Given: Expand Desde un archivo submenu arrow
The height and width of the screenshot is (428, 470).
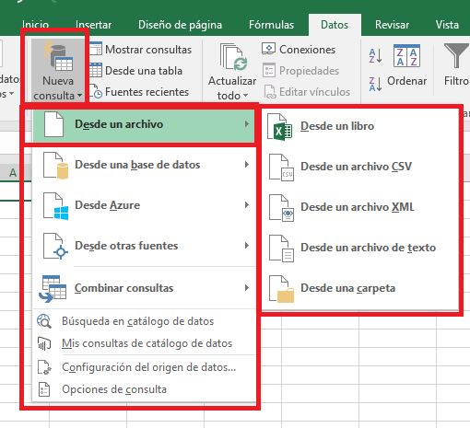Looking at the screenshot, I should click(x=247, y=124).
